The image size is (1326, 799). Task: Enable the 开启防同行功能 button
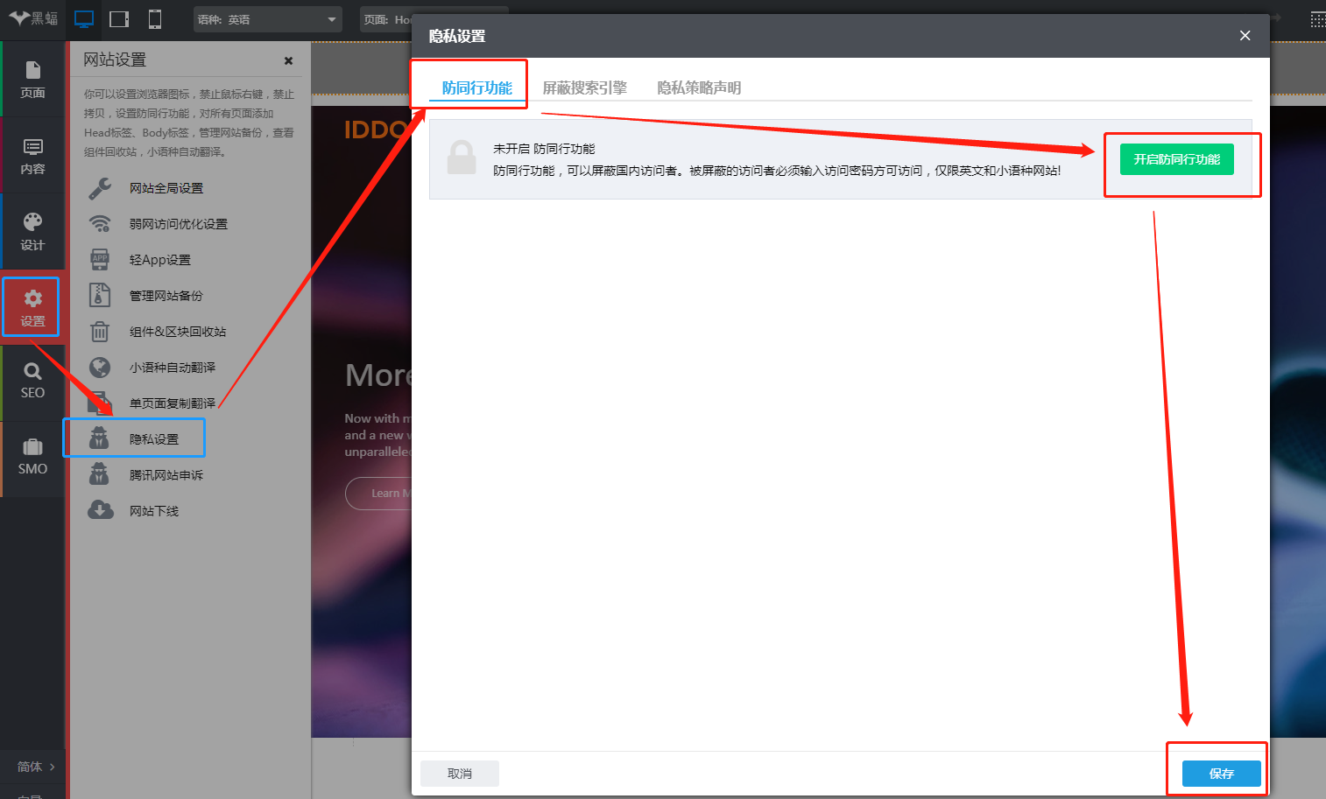[x=1176, y=159]
